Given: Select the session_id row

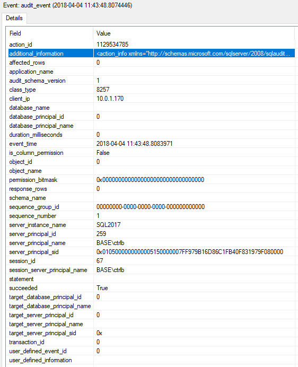Looking at the screenshot, I should (x=152, y=261).
